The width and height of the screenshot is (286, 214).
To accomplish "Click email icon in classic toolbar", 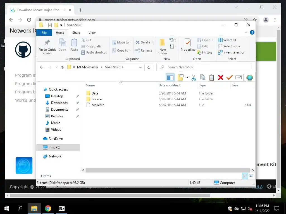I will click(239, 77).
